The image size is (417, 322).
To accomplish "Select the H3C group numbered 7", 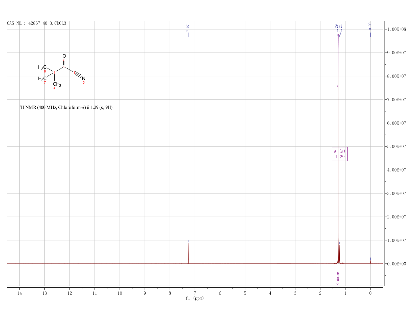I will point(42,79).
